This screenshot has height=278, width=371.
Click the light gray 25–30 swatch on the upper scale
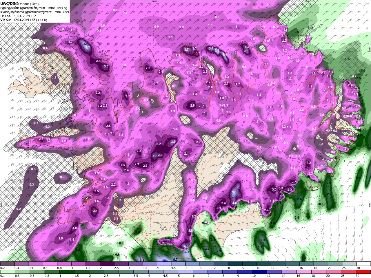point(349,264)
